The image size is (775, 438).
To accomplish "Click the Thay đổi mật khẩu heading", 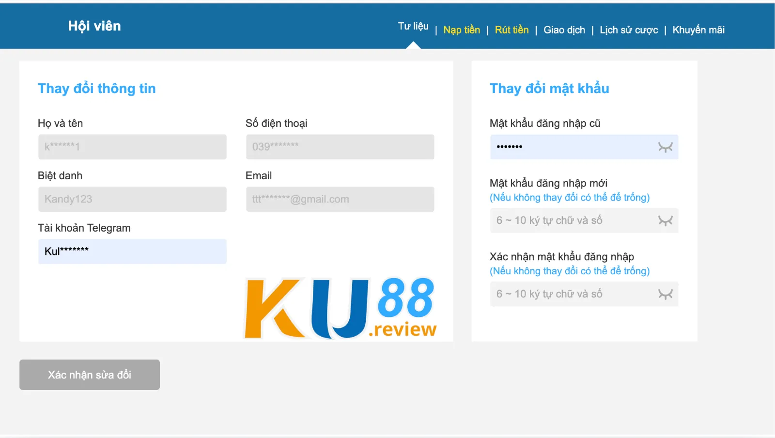I will point(549,89).
